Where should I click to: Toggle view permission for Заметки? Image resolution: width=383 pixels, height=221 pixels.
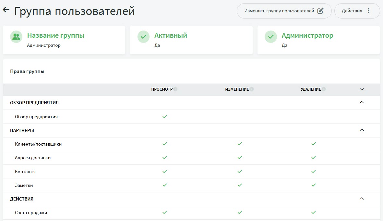(x=165, y=185)
